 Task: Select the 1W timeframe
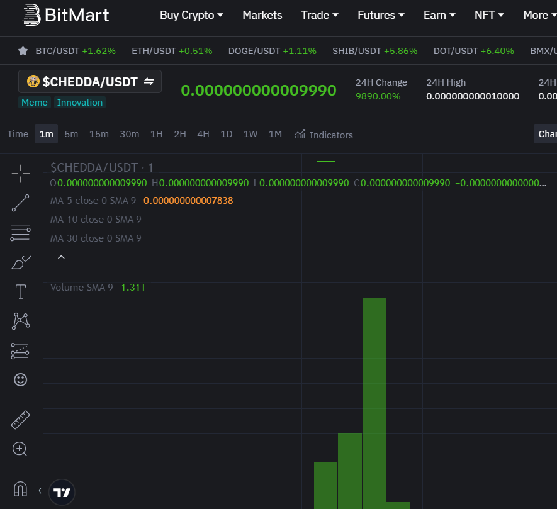(250, 134)
